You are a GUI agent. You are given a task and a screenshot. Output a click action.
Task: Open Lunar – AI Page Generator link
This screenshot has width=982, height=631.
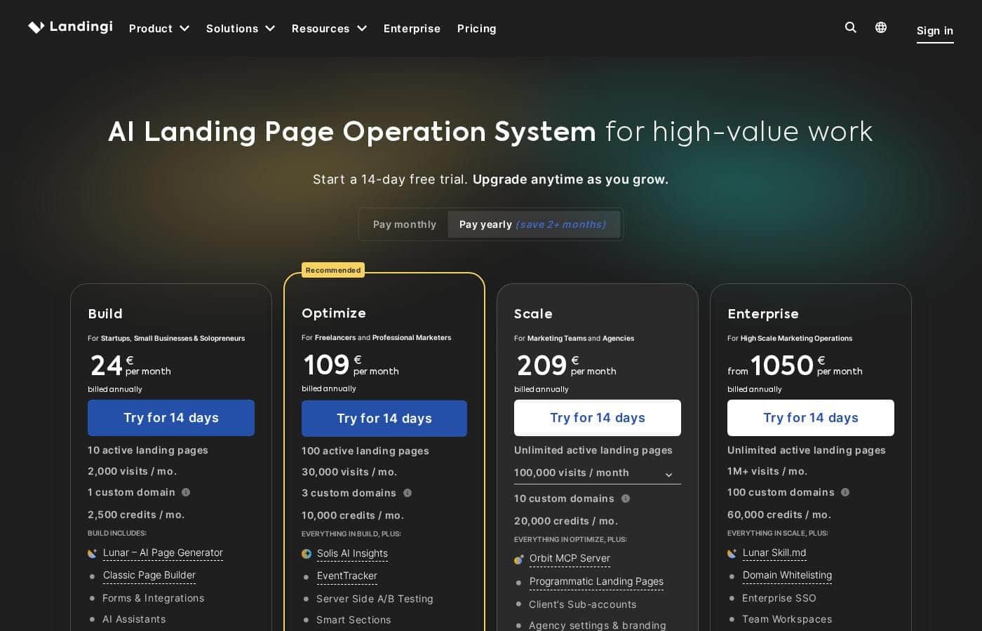click(x=163, y=553)
